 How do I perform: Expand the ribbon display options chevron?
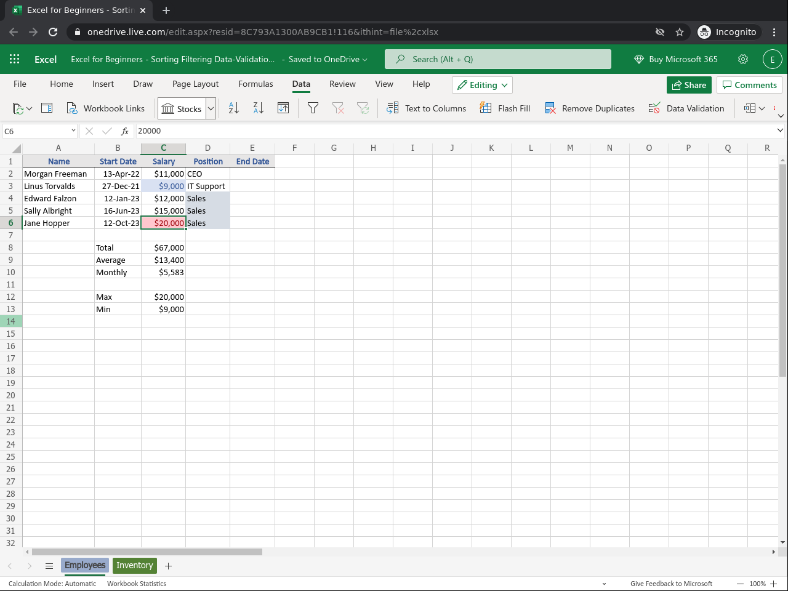coord(781,116)
